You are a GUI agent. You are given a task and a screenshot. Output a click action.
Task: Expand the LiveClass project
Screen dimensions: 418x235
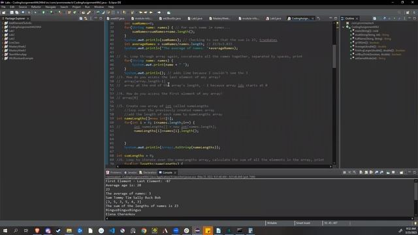(x=3, y=42)
